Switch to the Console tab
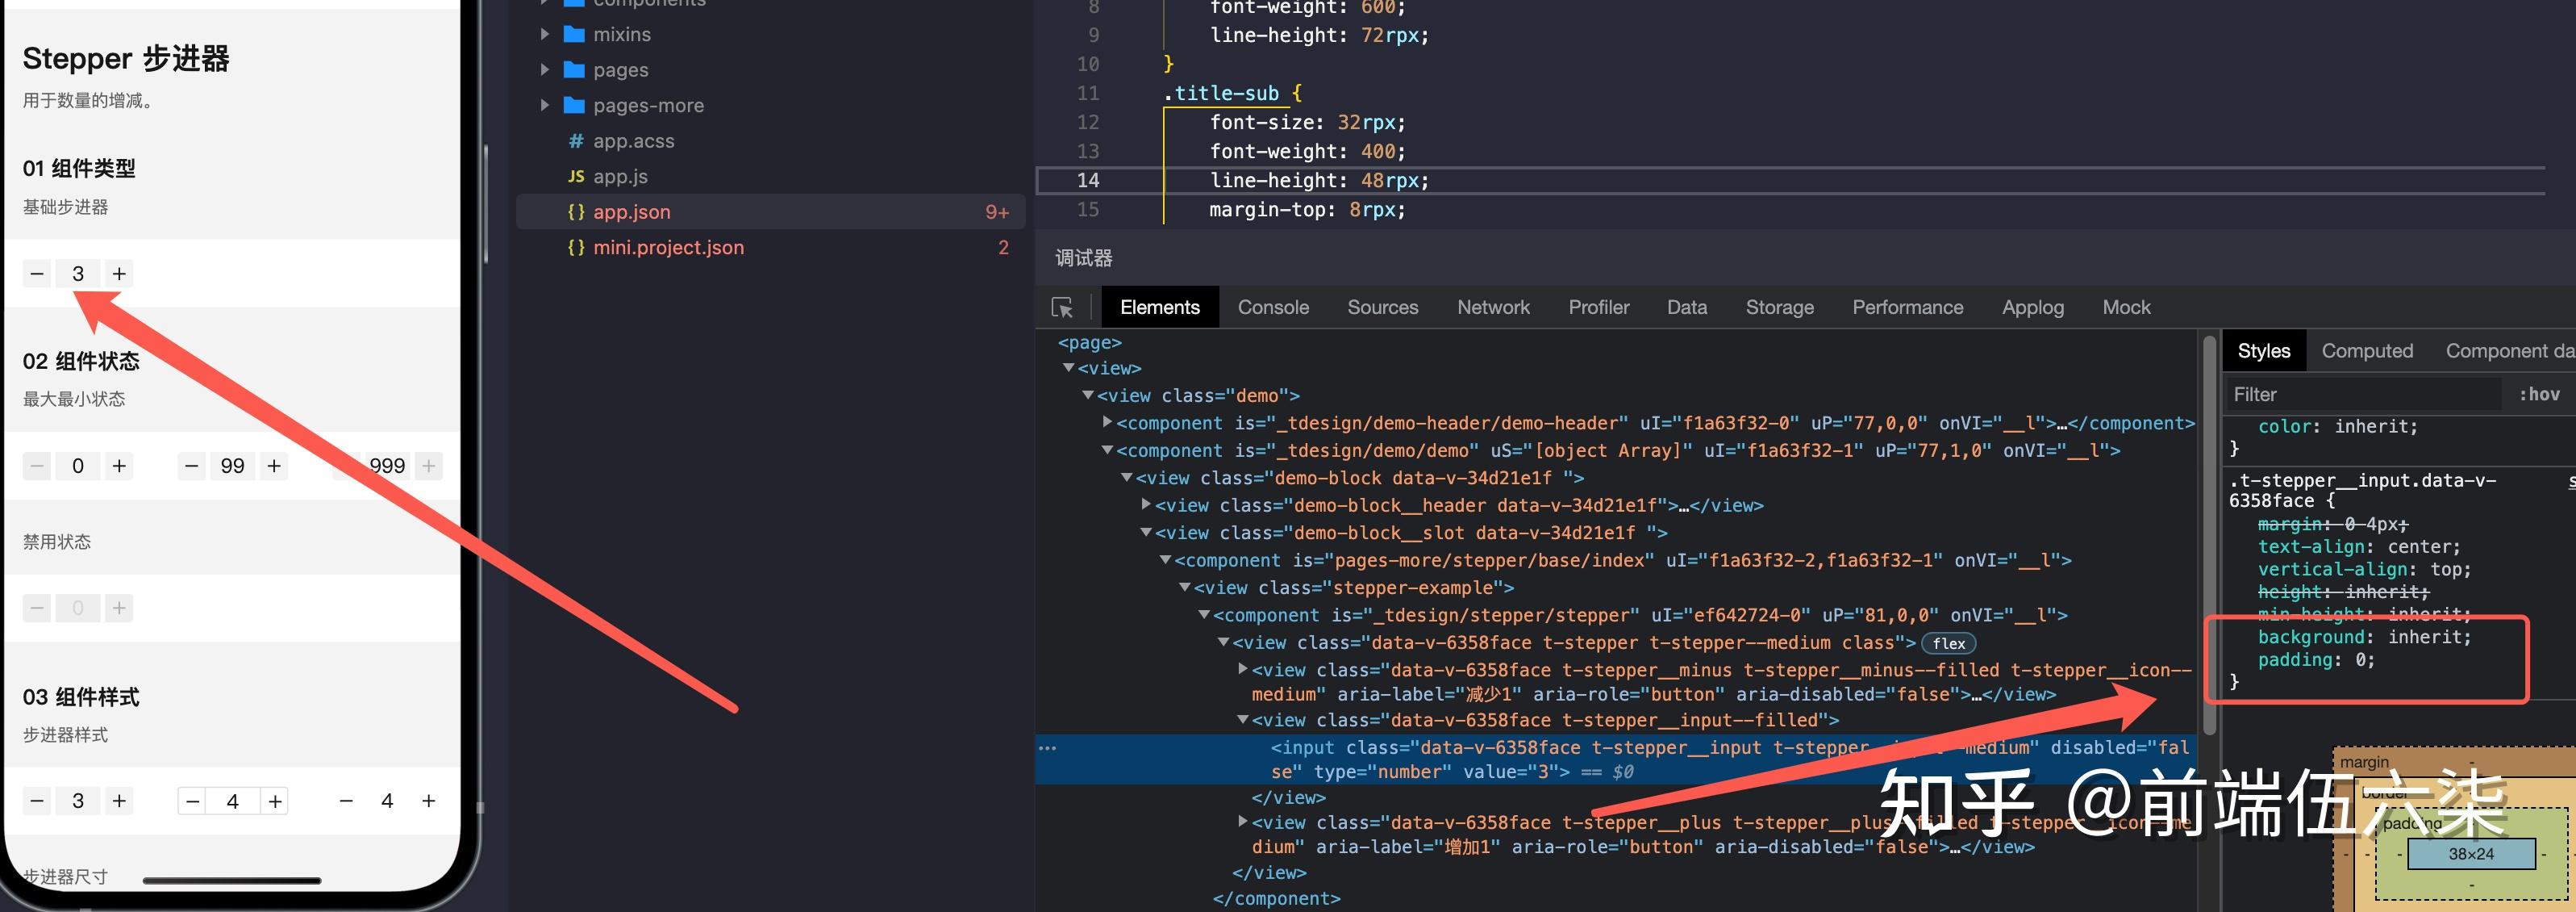The width and height of the screenshot is (2576, 912). [1273, 307]
